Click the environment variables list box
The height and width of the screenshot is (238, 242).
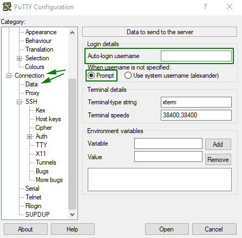(x=160, y=179)
